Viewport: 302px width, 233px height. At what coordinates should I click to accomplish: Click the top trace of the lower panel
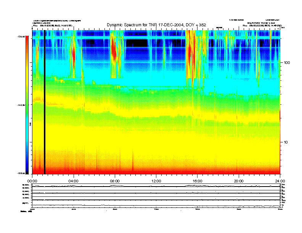pos(156,186)
